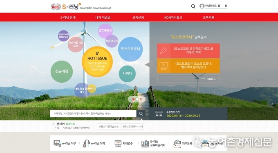Open S-러닝 교육마일리지 books icon
278x153 pixels.
(145, 144)
